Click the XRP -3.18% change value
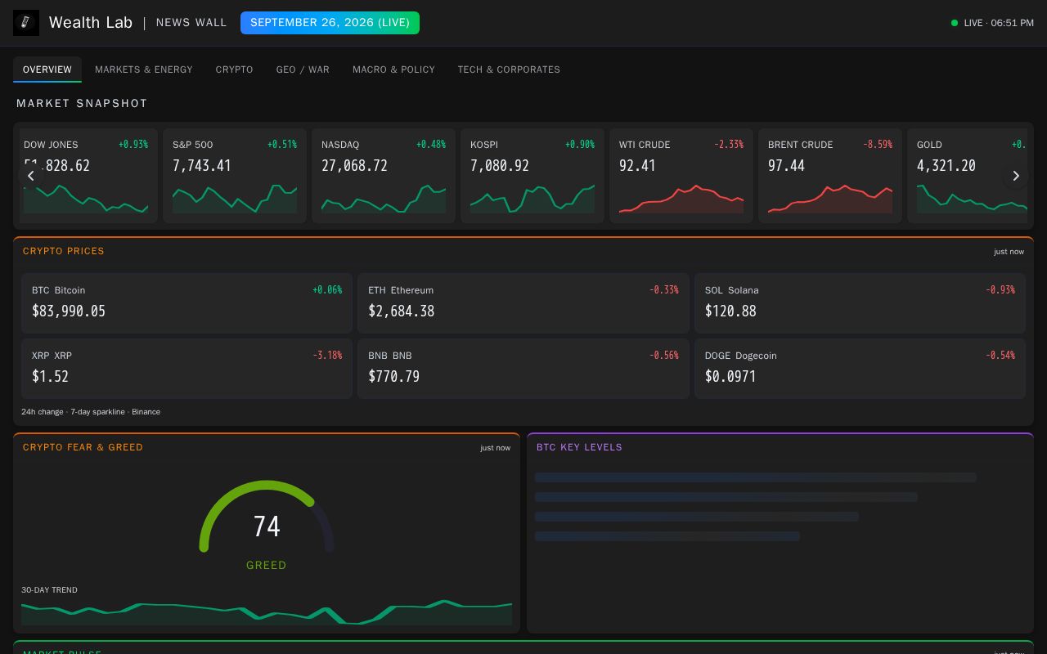This screenshot has width=1047, height=654. pyautogui.click(x=327, y=356)
